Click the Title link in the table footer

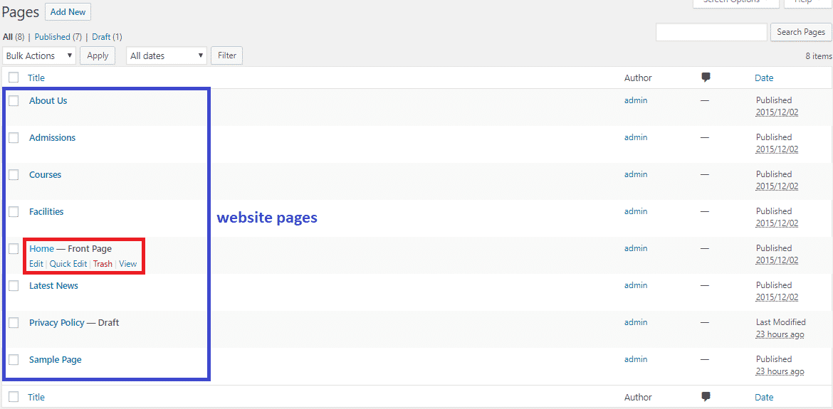point(36,397)
